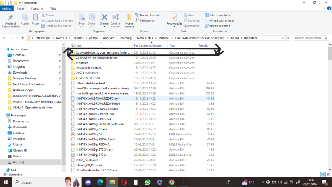332x187 pixels.
Task: Click the Modificar ribbon button
Action: coord(192,20)
